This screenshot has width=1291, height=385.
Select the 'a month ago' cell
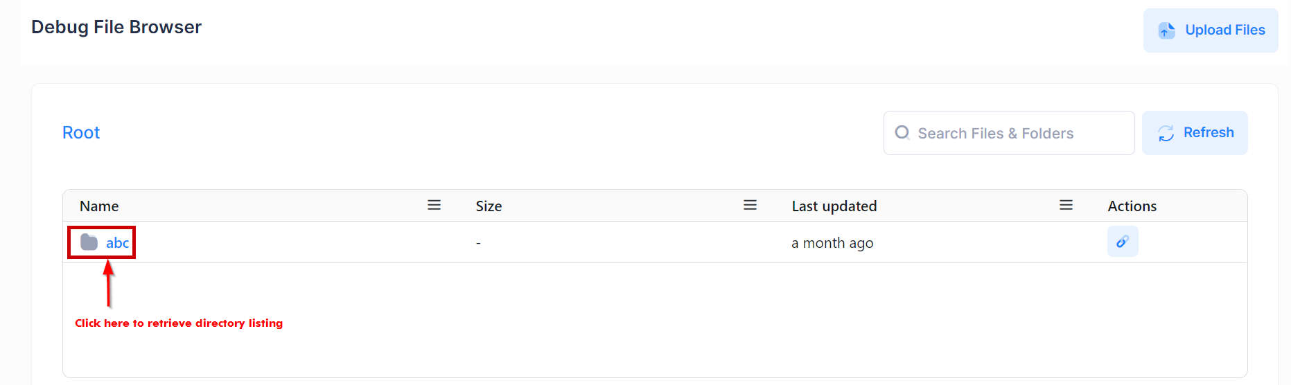832,242
